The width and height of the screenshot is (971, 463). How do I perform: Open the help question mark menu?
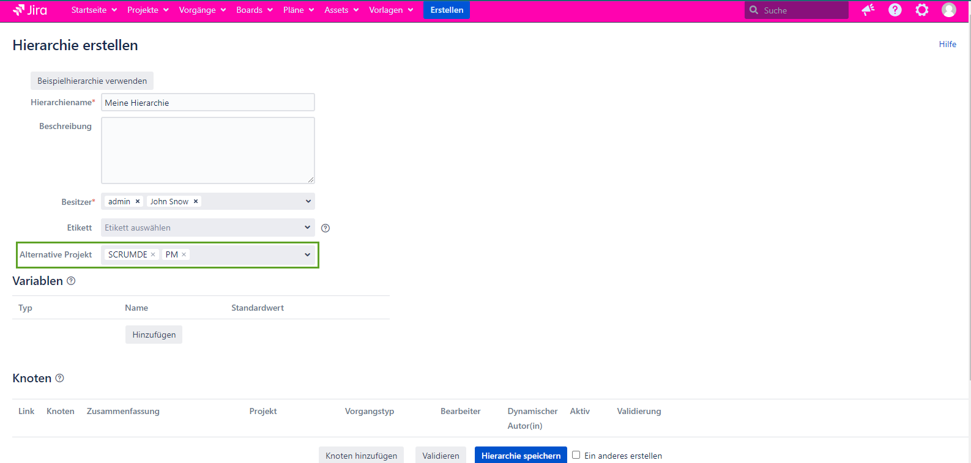(895, 10)
